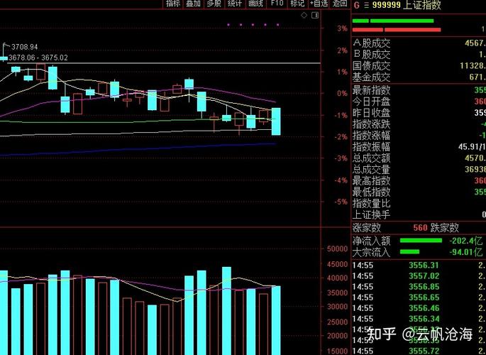
Task: Click the 总成交量 label
Action: pos(371,169)
